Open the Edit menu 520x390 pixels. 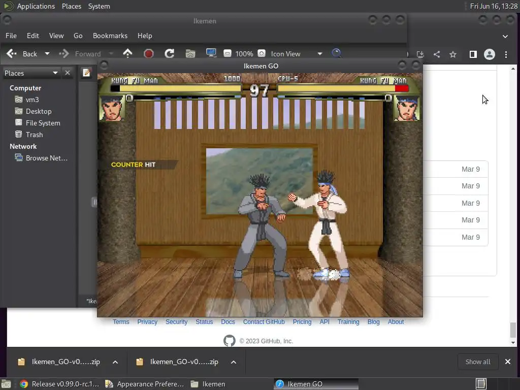click(x=33, y=36)
